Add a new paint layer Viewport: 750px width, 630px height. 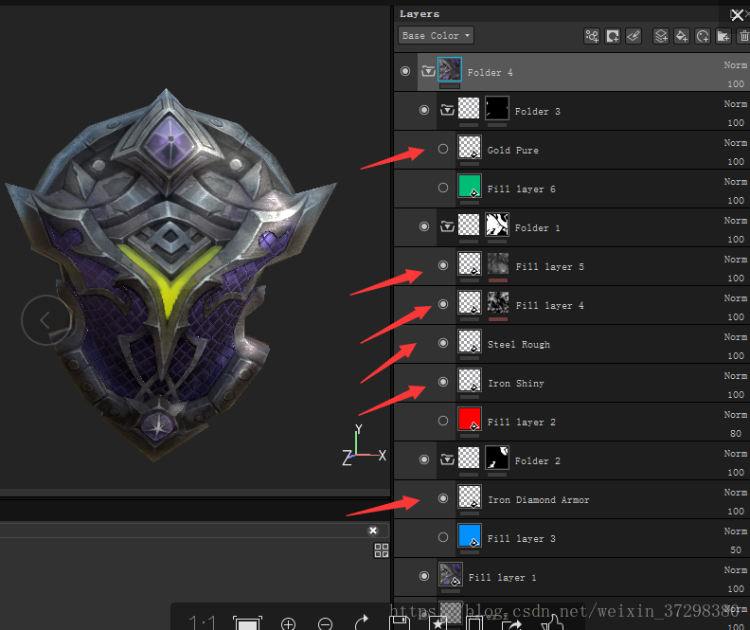click(x=661, y=36)
